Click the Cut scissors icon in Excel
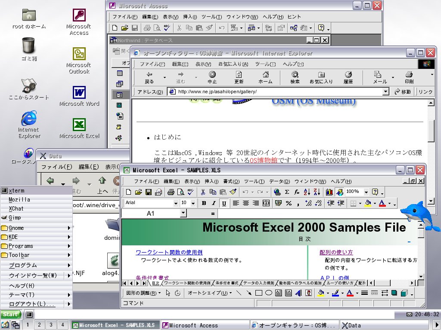This screenshot has height=330, width=441. 203,192
